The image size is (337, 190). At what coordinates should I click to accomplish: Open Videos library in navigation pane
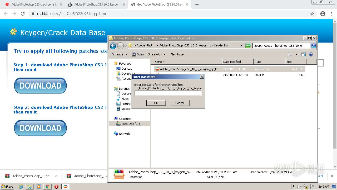(x=123, y=109)
